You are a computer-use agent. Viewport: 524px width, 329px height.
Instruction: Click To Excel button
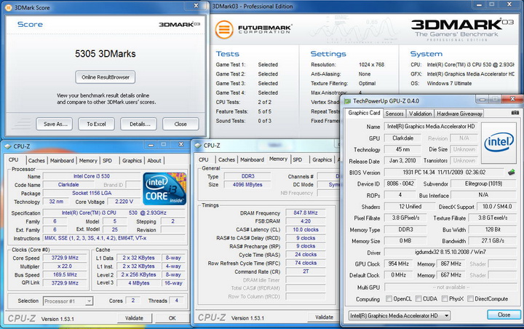point(96,124)
